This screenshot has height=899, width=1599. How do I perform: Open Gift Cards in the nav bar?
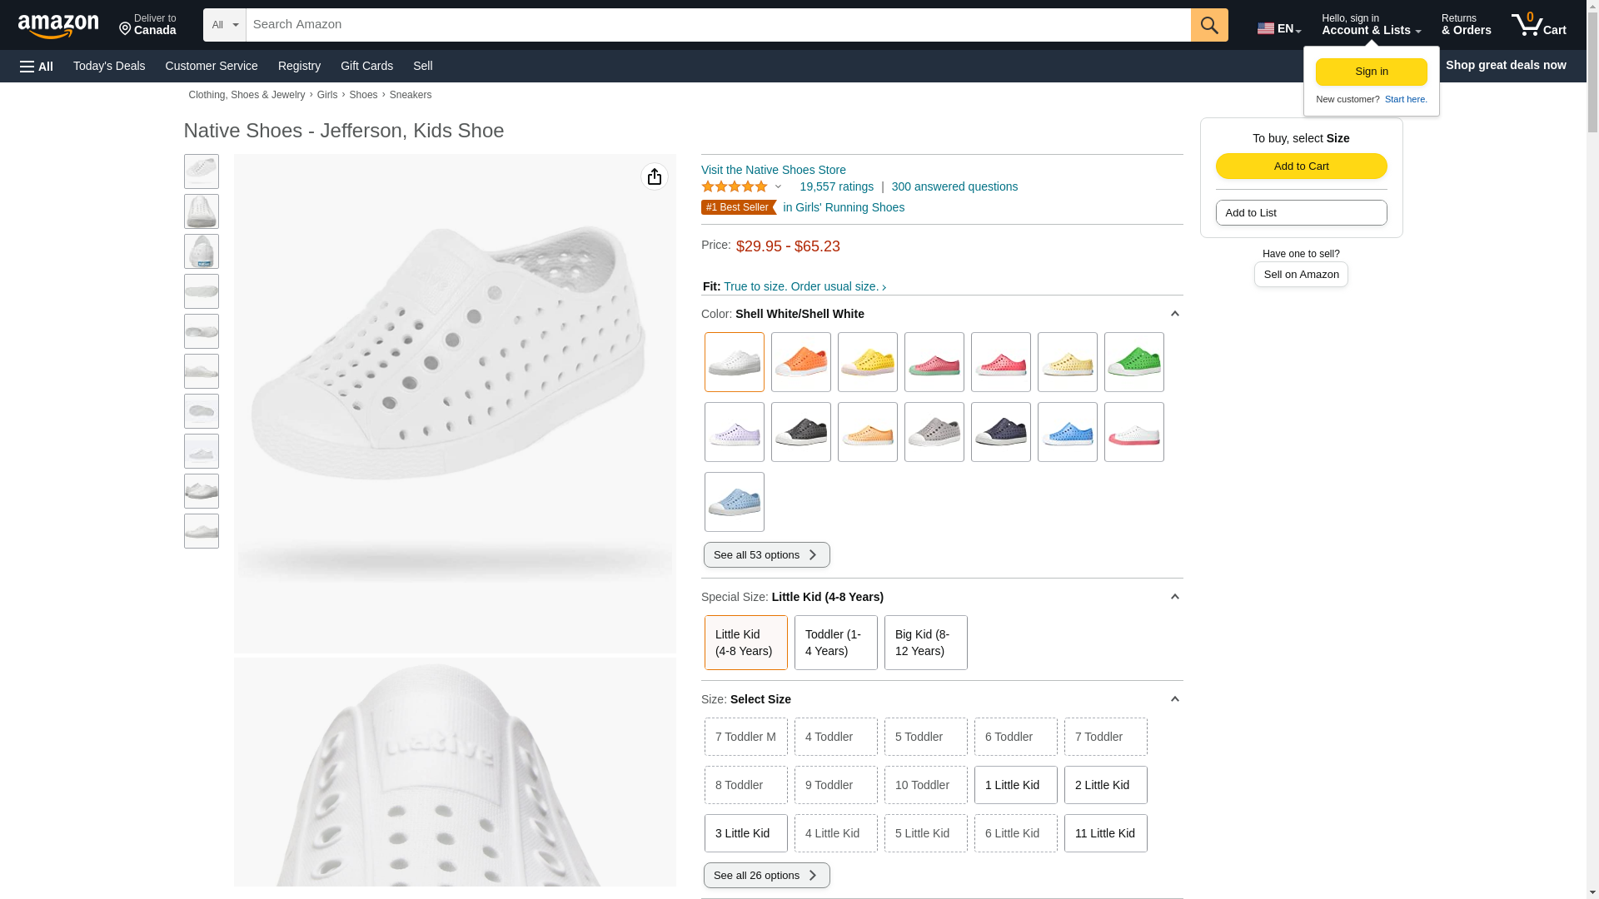coord(366,66)
